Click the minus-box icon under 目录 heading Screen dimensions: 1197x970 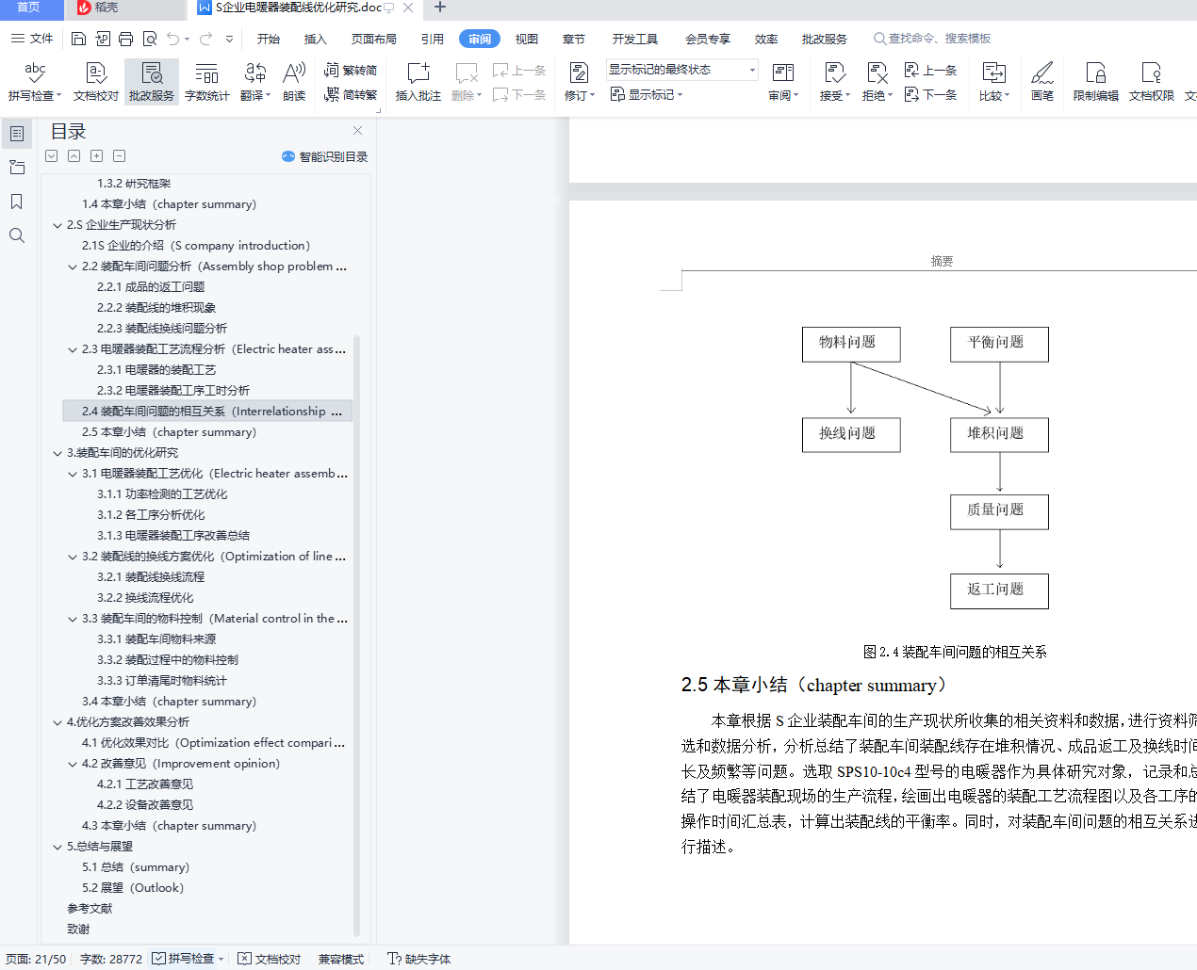pos(119,156)
